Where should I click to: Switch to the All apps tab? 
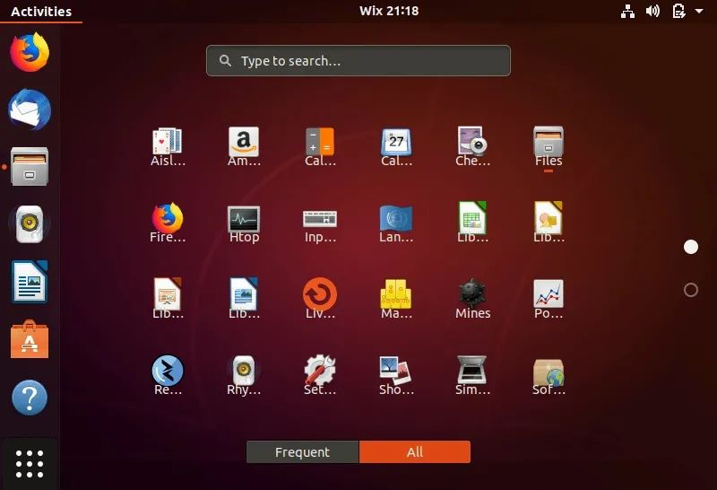point(415,452)
